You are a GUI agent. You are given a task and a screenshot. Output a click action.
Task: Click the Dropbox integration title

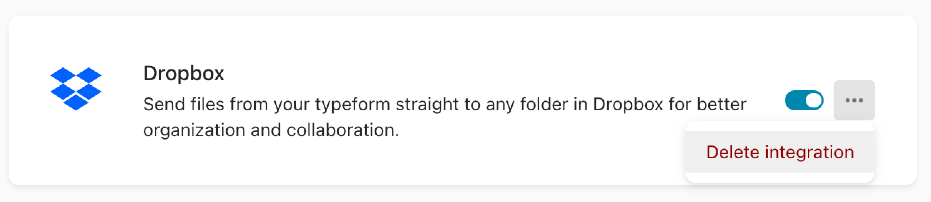click(184, 73)
